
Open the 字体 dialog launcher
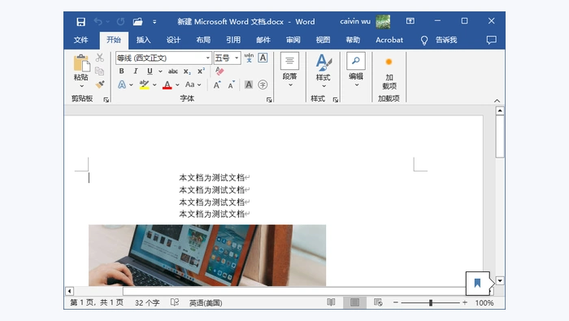coord(269,100)
